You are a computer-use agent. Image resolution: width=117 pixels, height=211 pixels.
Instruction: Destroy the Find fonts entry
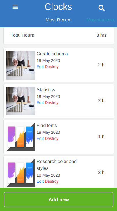pyautogui.click(x=52, y=138)
